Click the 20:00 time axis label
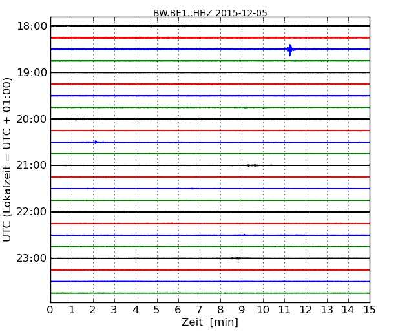420x336 pixels. [32, 119]
